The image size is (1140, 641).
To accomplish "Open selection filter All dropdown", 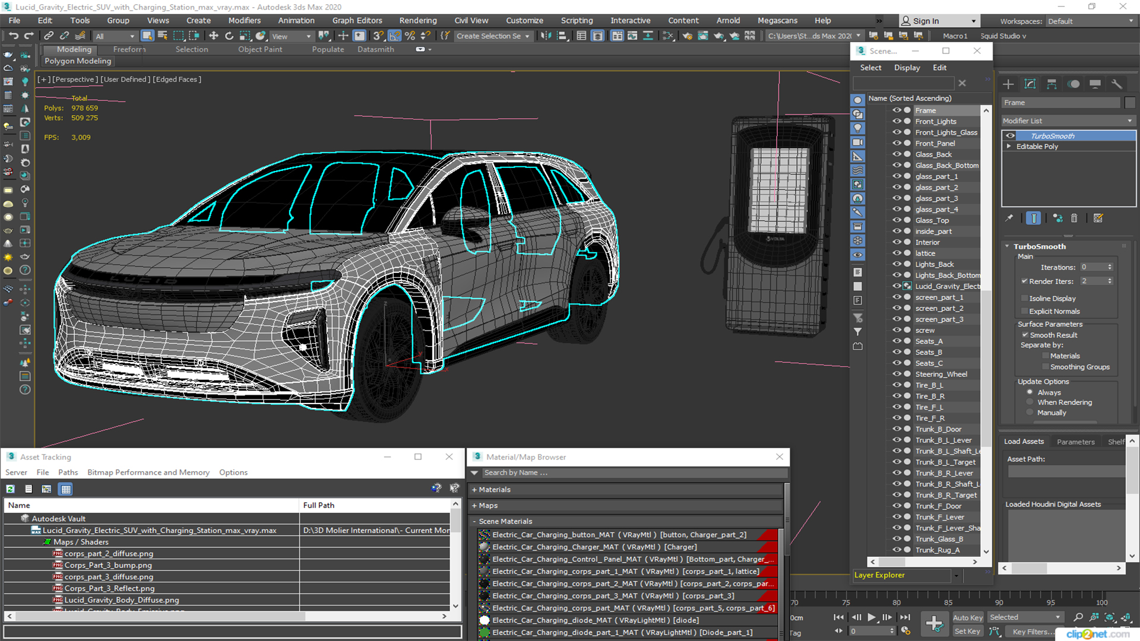I will tap(115, 36).
